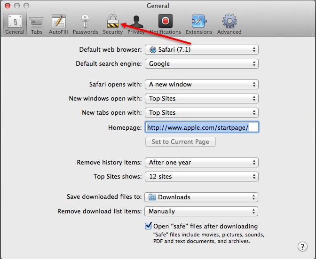Click the General preferences switch icon
316x259 pixels.
(x=15, y=22)
